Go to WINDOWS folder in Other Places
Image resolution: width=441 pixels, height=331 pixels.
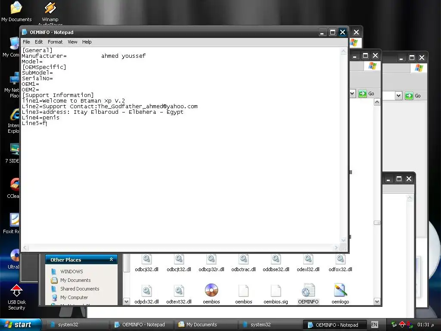tap(71, 272)
